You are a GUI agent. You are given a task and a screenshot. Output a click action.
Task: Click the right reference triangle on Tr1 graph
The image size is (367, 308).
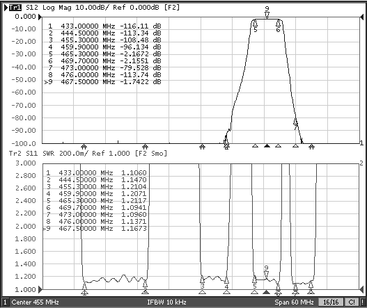pyautogui.click(x=361, y=17)
